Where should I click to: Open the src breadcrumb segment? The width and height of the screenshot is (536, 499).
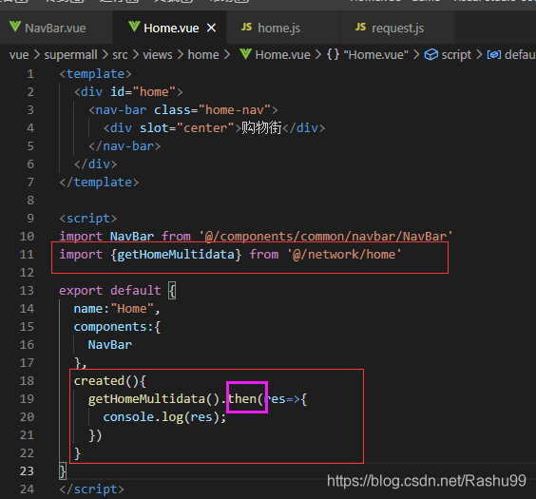pyautogui.click(x=120, y=55)
